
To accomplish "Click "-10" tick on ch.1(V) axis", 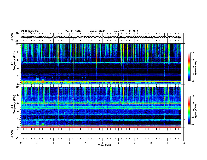I will pos(17,41).
